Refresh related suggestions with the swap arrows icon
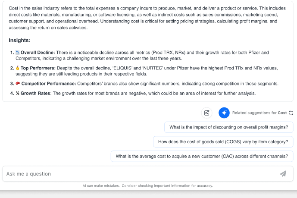This screenshot has height=198, width=297. click(291, 113)
